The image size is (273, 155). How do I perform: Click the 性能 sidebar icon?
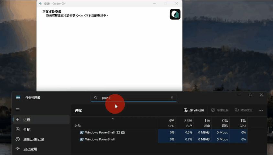click(x=17, y=129)
